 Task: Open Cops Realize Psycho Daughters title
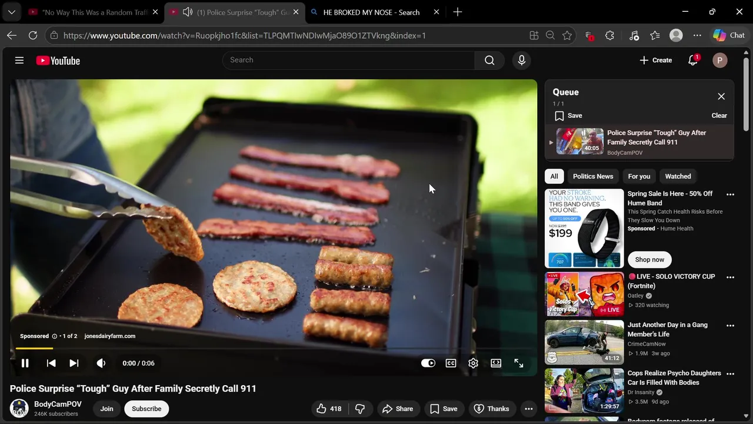click(674, 377)
